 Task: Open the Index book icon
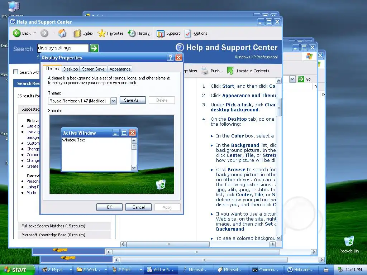coord(77,33)
